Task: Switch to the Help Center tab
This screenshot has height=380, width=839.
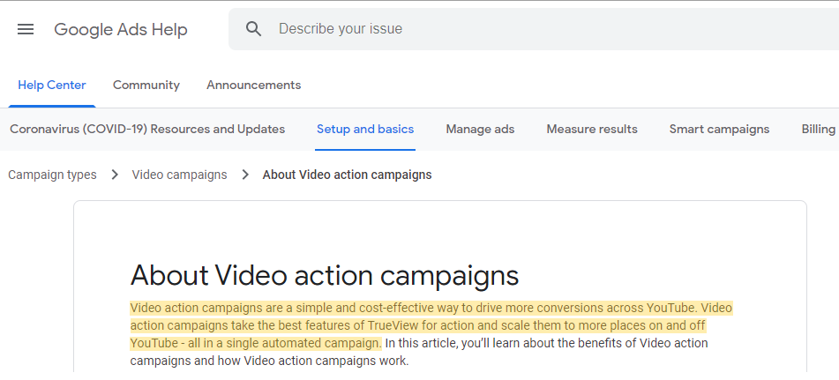Action: [52, 86]
